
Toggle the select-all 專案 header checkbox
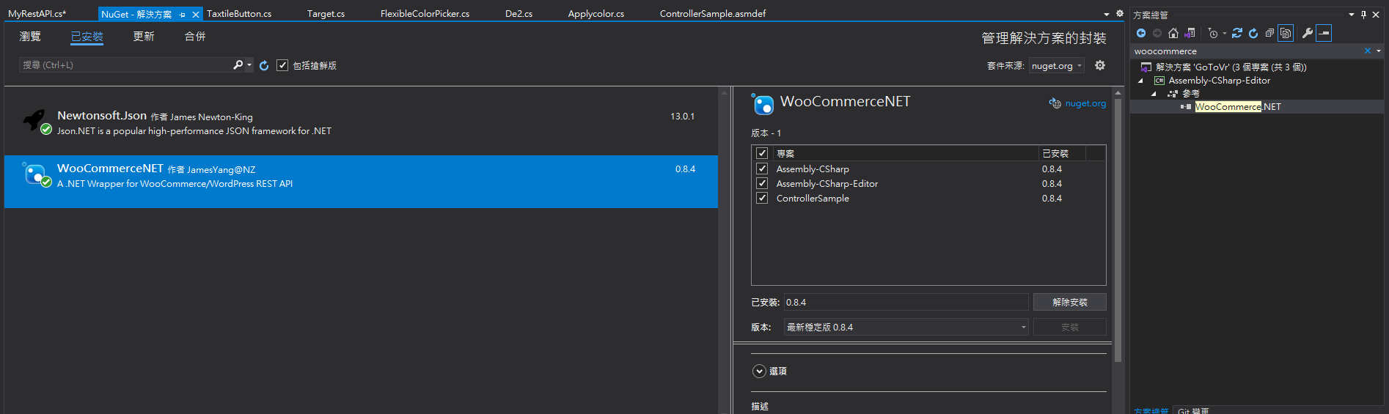pos(762,153)
